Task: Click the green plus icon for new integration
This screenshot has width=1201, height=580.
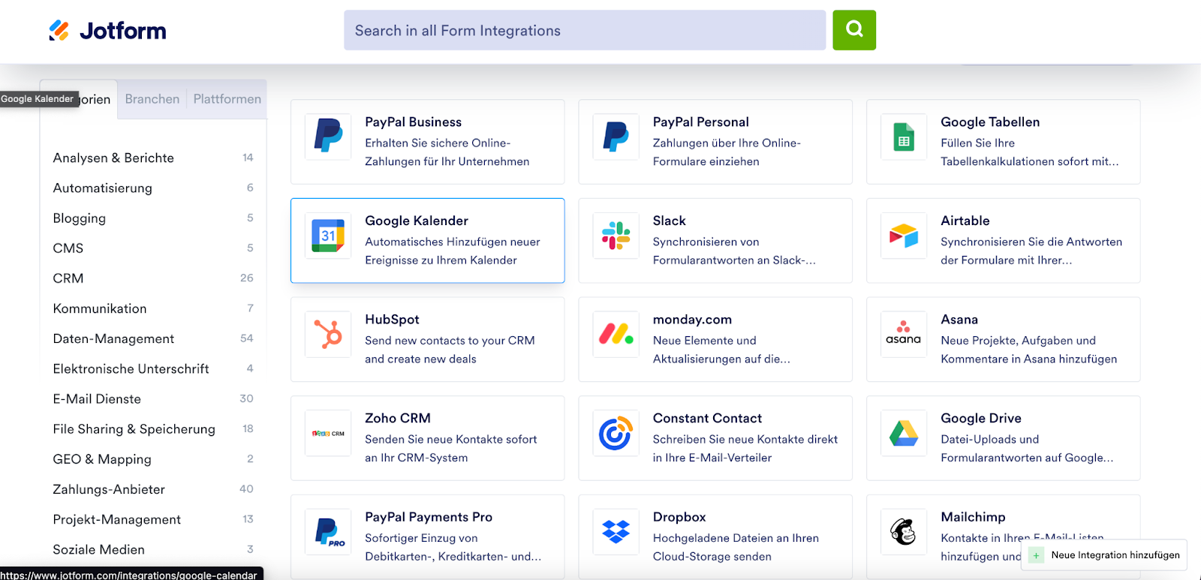Action: tap(1036, 555)
